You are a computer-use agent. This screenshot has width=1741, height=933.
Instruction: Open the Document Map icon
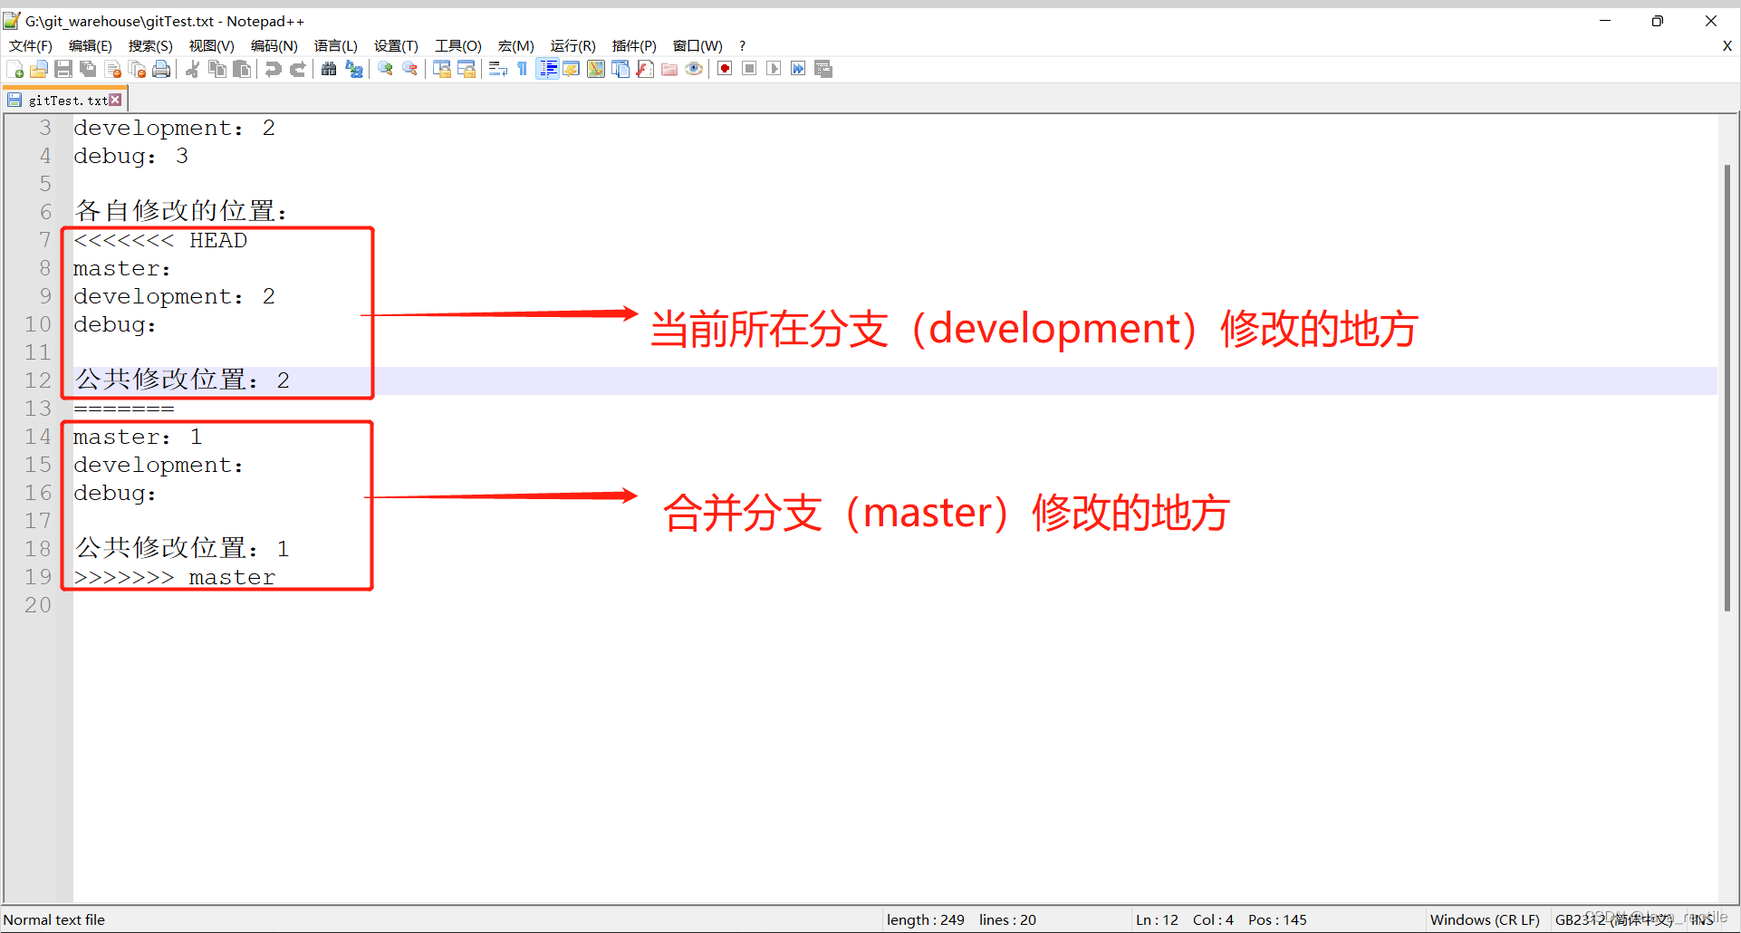click(x=596, y=69)
